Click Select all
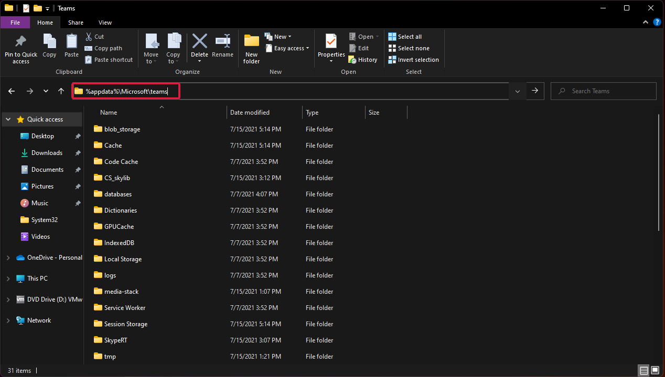Viewport: 665px width, 377px height. [405, 37]
